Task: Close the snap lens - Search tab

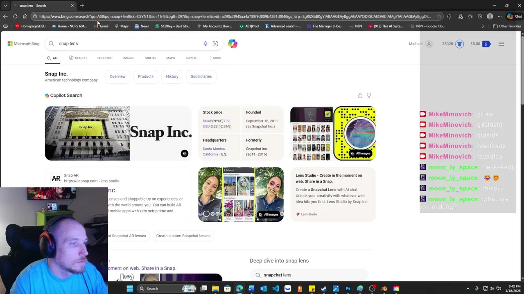Action: 72,6
